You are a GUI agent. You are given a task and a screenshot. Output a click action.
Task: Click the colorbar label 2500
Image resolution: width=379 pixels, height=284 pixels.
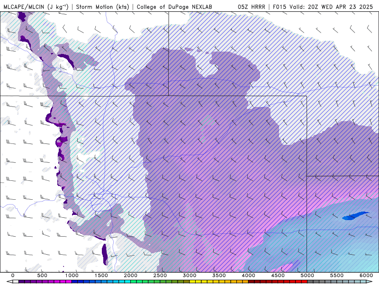point(160,275)
